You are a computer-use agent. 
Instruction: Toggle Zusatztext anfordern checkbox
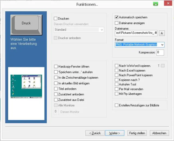(x=56, y=94)
